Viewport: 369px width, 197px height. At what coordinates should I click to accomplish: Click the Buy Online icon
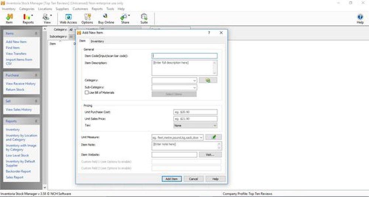pyautogui.click(x=106, y=18)
